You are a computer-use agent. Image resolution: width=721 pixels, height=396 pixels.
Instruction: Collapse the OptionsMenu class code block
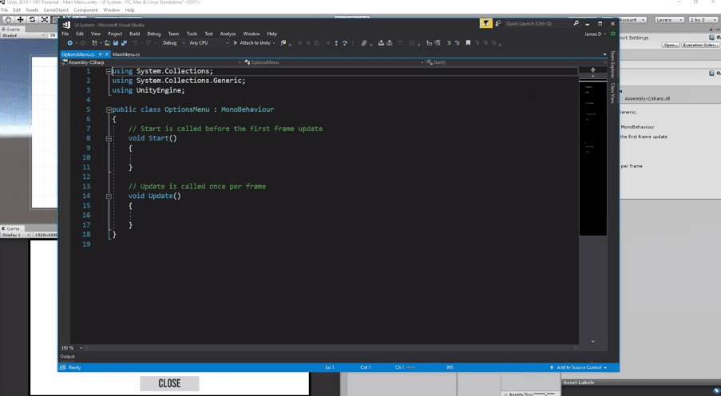(109, 109)
